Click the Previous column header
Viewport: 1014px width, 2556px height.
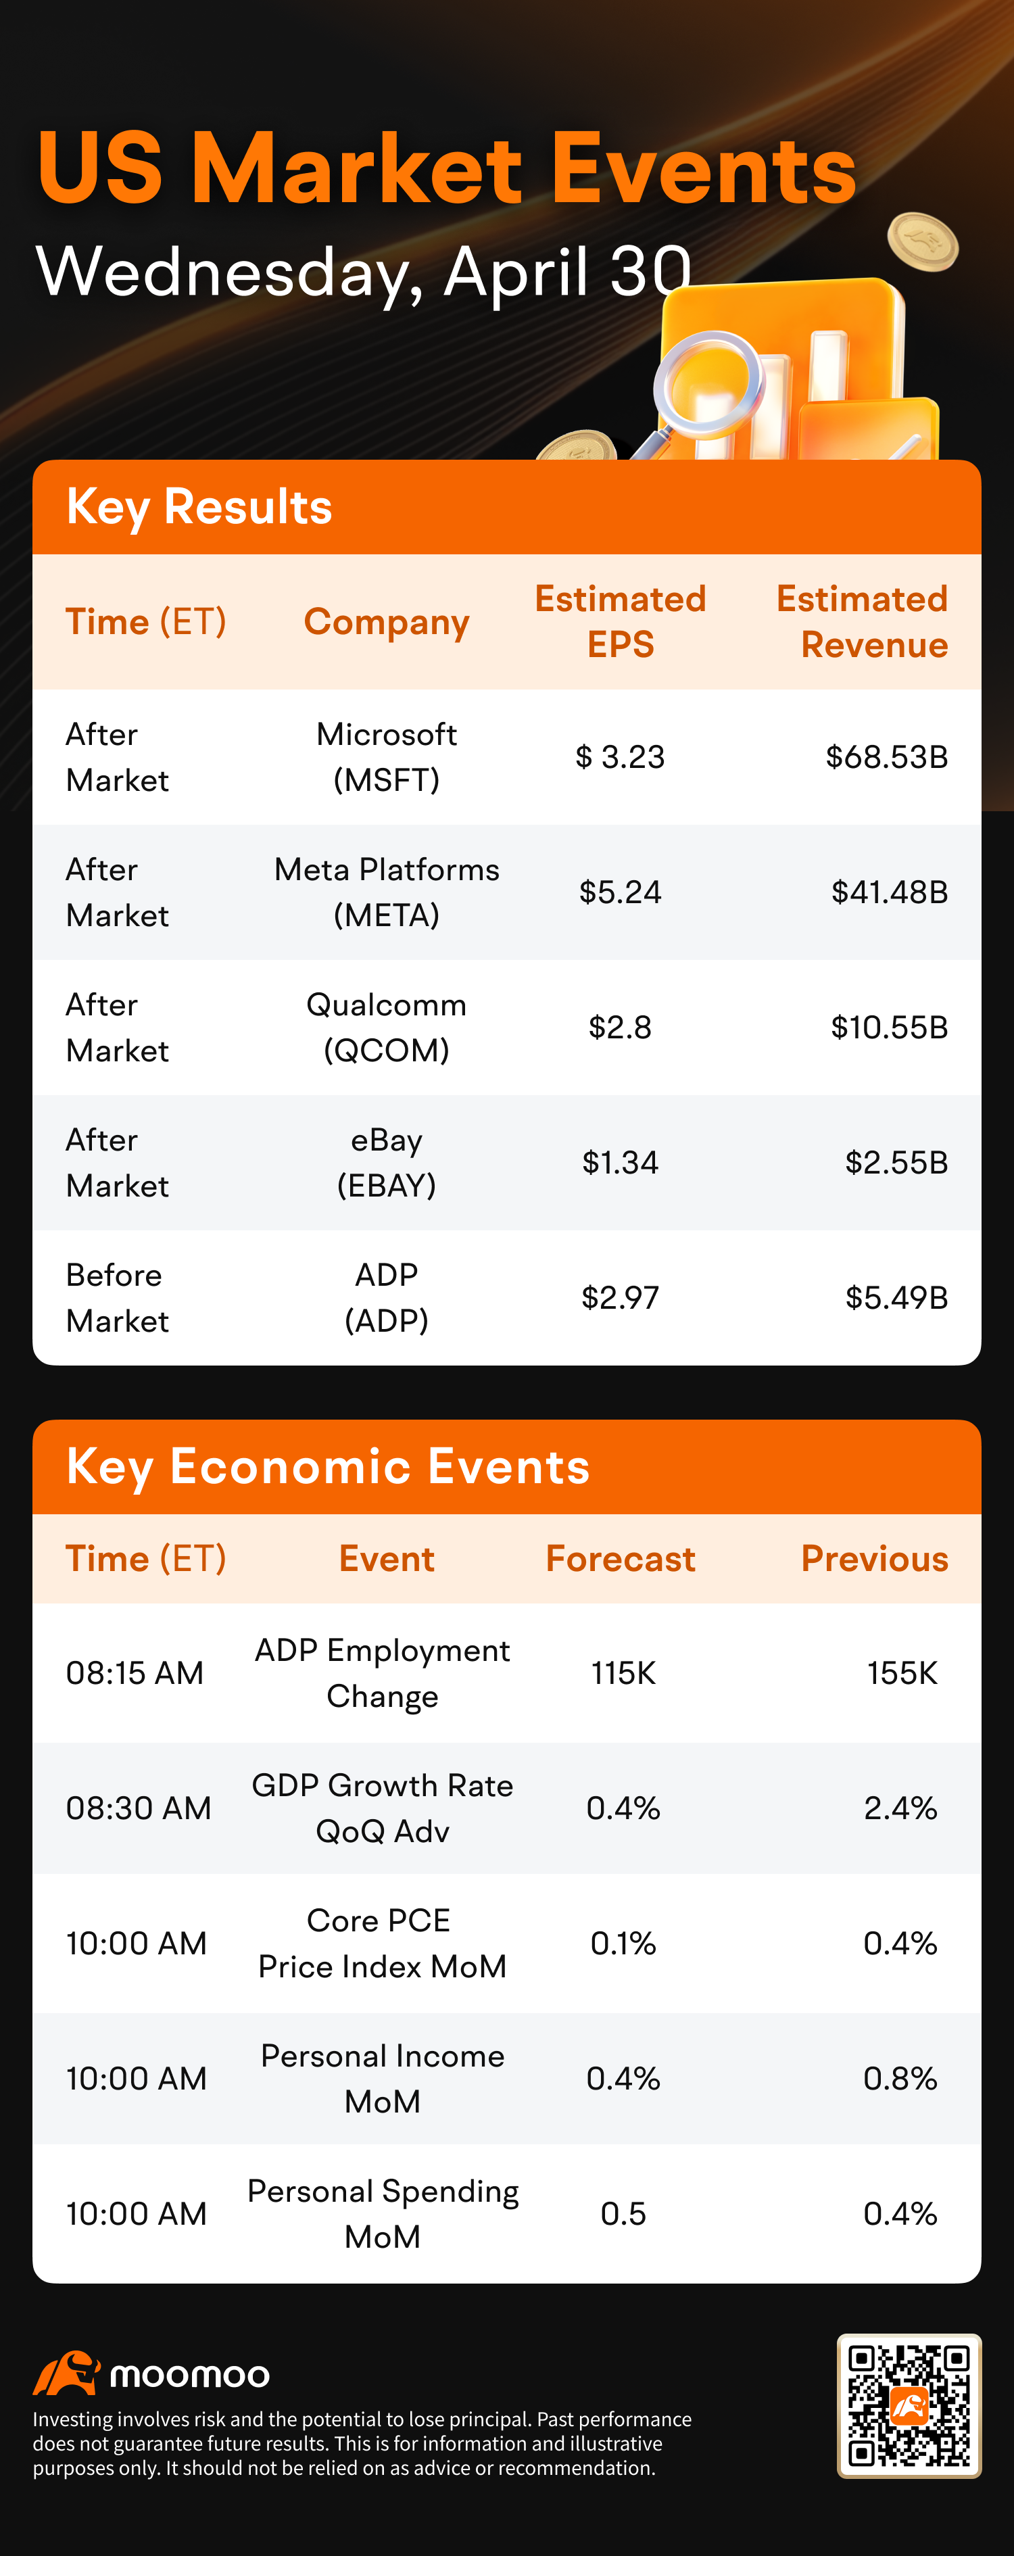tap(874, 1558)
